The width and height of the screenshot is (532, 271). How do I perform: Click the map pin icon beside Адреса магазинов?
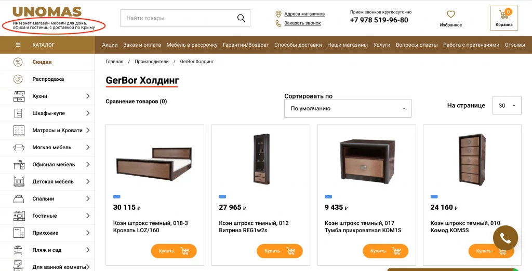pos(278,14)
